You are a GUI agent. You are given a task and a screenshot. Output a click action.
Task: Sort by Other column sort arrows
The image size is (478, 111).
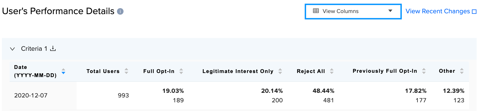(x=462, y=71)
